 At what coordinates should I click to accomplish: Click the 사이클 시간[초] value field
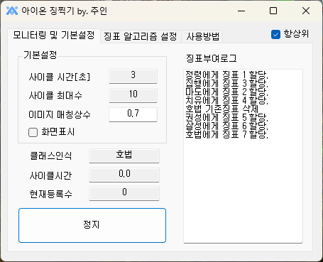pos(133,76)
